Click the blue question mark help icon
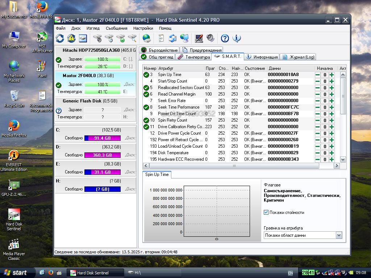The height and width of the screenshot is (278, 371). 225,38
